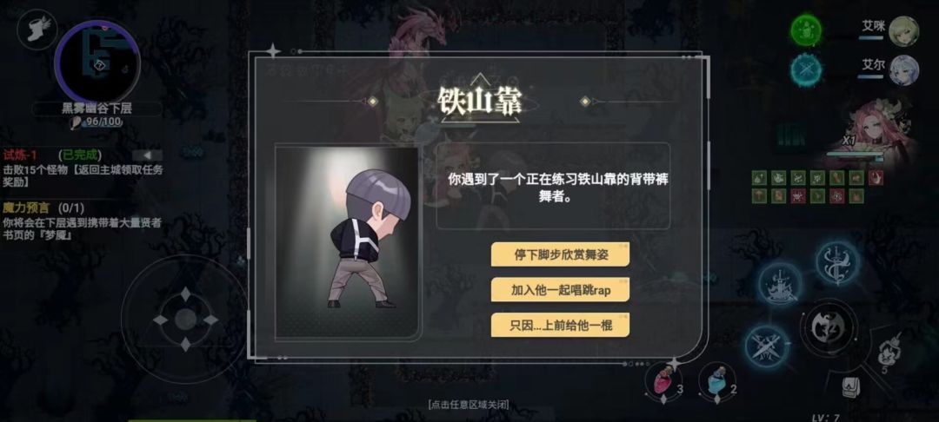Open the circular dungeon minimap

pyautogui.click(x=97, y=63)
